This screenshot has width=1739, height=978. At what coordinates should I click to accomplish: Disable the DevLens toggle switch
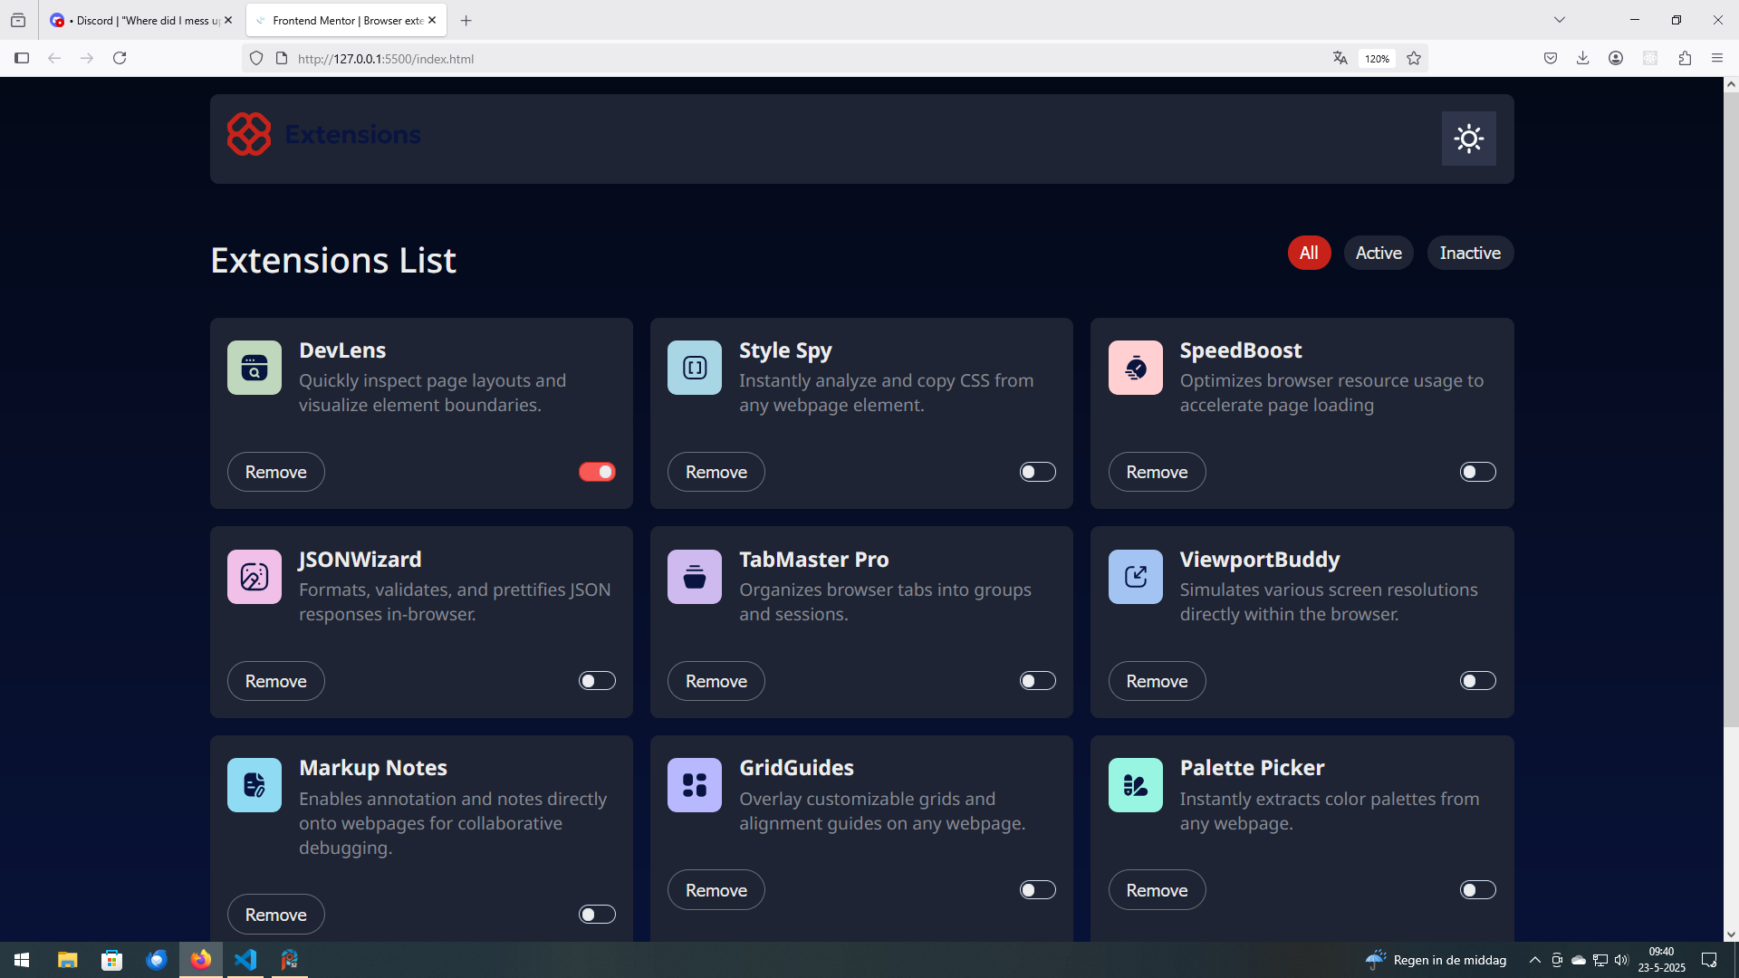597,472
